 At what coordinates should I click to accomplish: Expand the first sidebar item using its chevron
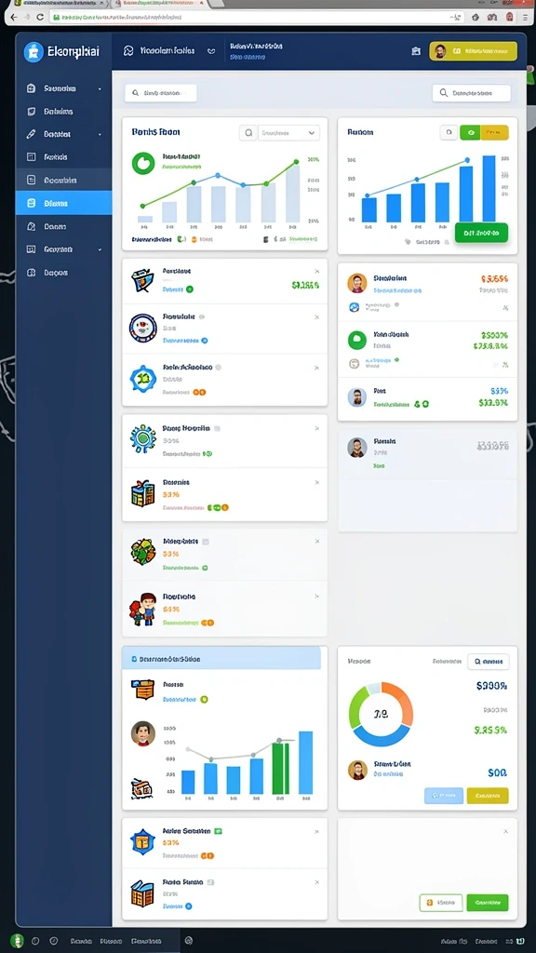point(100,88)
